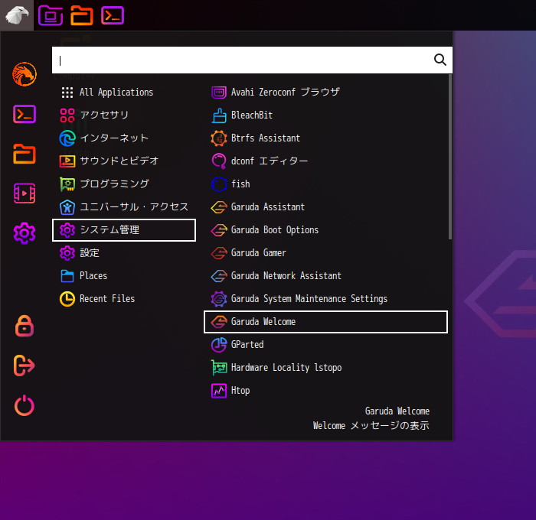Launch Htop process viewer
The image size is (536, 520).
[x=325, y=390]
